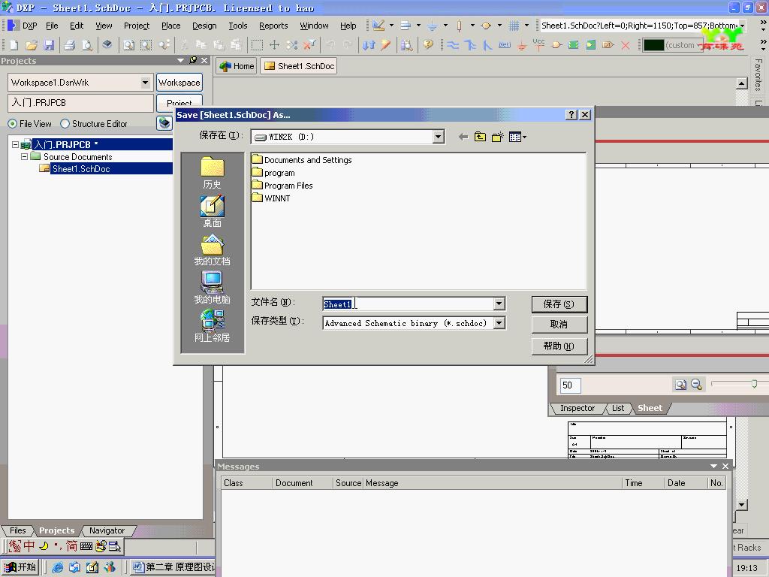Open the Projects panel options arrow
769x577 pixels.
click(x=180, y=60)
